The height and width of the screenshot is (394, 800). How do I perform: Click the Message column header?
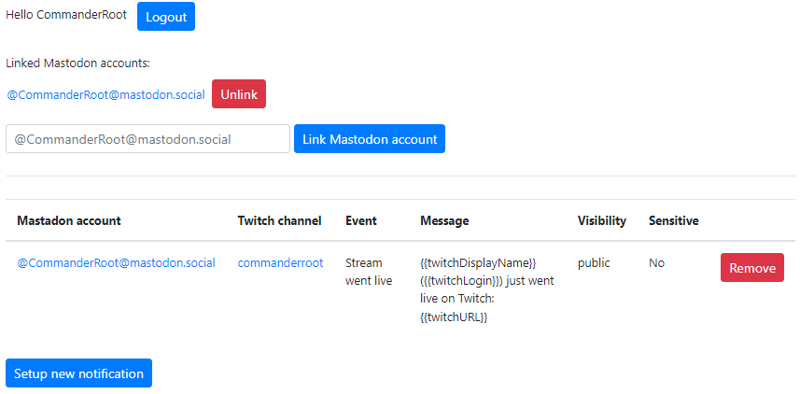[444, 220]
